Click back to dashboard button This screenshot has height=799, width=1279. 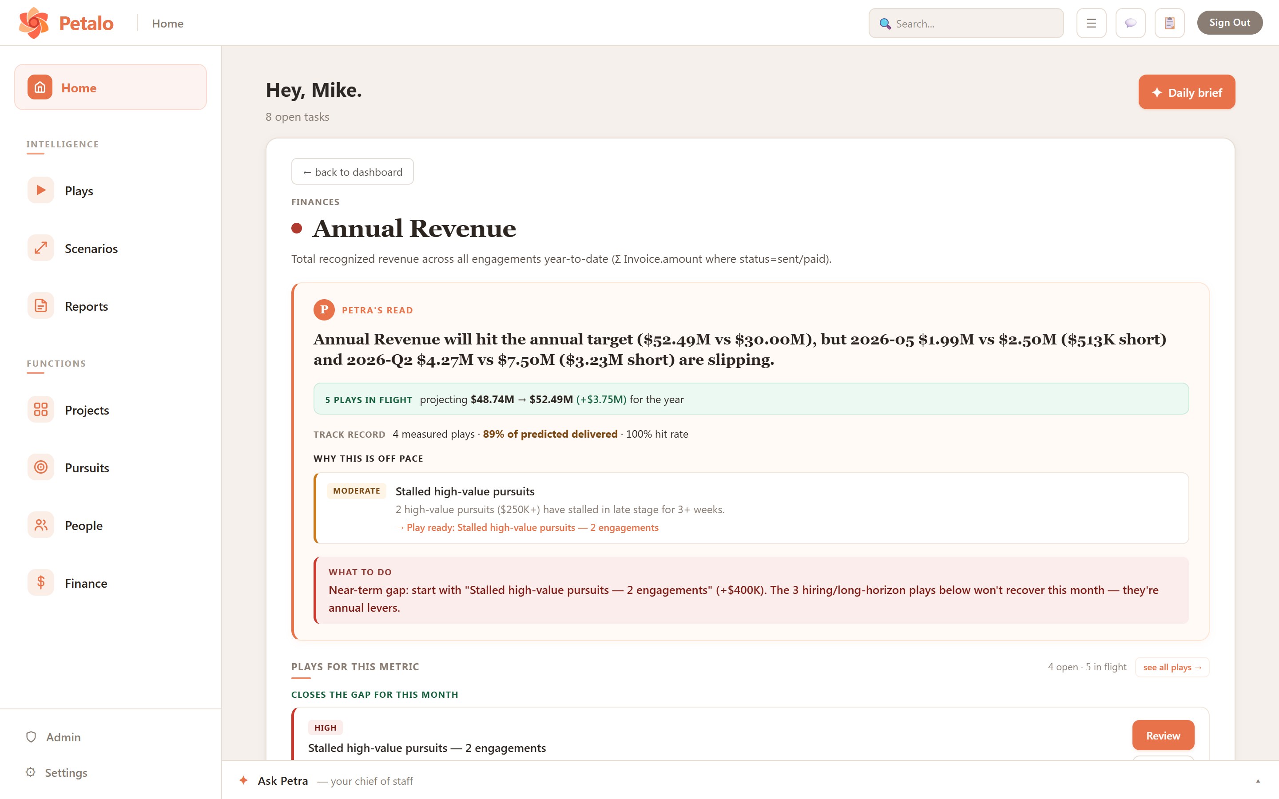point(352,171)
